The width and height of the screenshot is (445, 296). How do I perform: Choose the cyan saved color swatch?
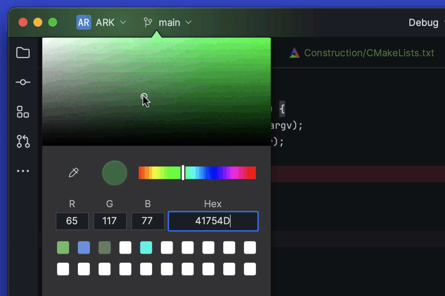(x=146, y=247)
